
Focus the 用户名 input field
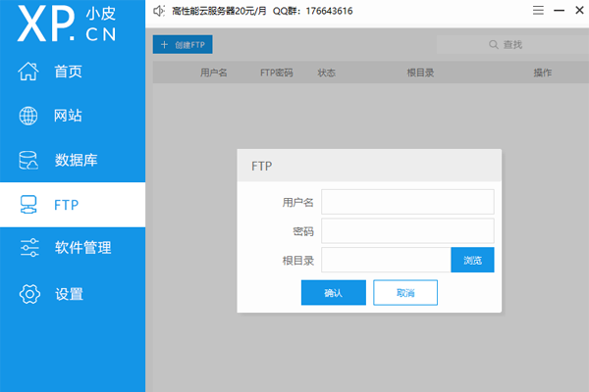(x=407, y=202)
